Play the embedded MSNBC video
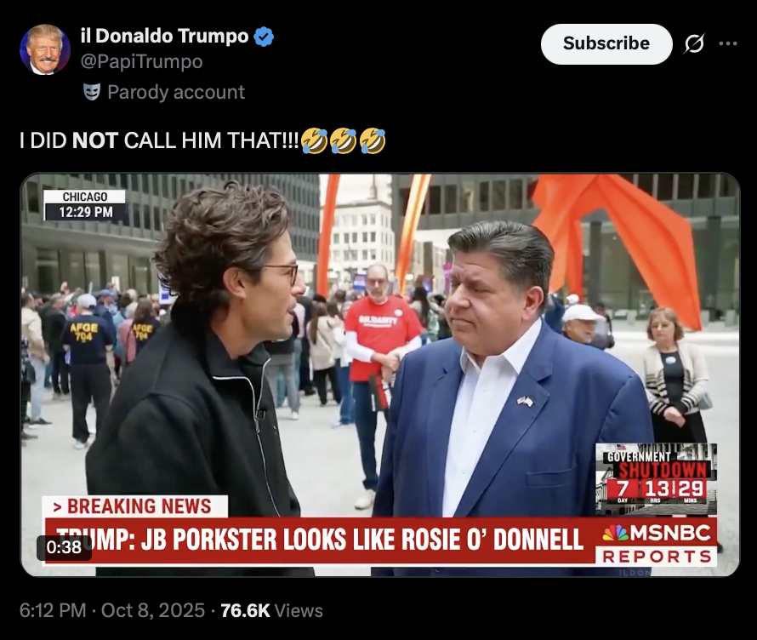 click(x=380, y=374)
